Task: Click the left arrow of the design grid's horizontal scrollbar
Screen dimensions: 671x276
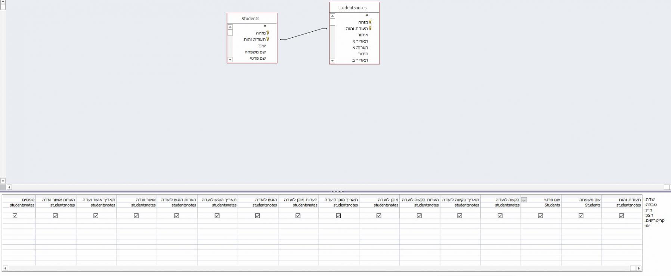Action: point(5,268)
